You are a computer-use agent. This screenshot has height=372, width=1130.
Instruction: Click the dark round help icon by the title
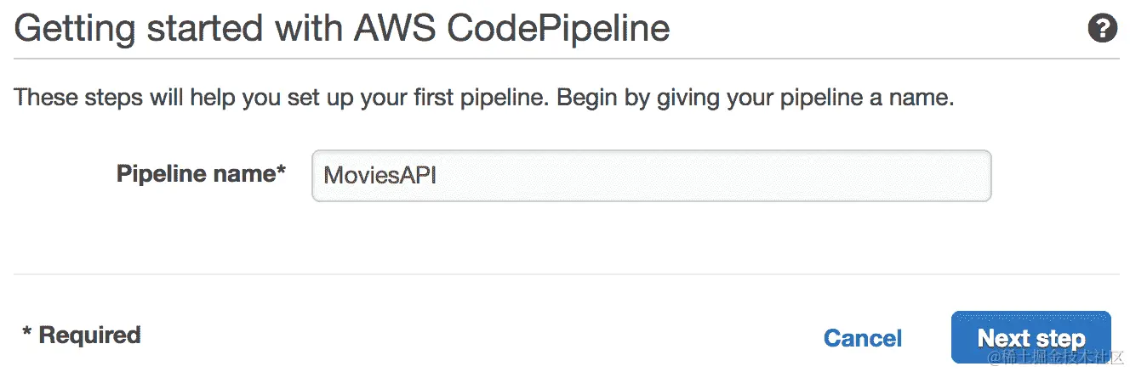[x=1102, y=30]
